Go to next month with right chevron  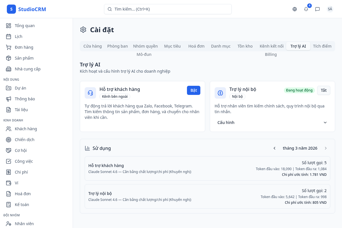tap(325, 148)
